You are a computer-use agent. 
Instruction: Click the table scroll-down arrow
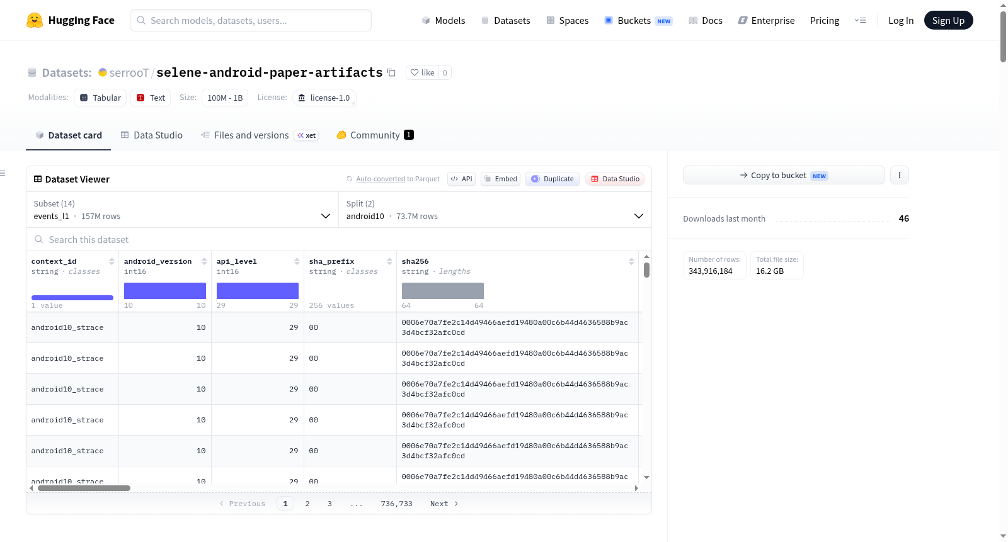coord(646,477)
